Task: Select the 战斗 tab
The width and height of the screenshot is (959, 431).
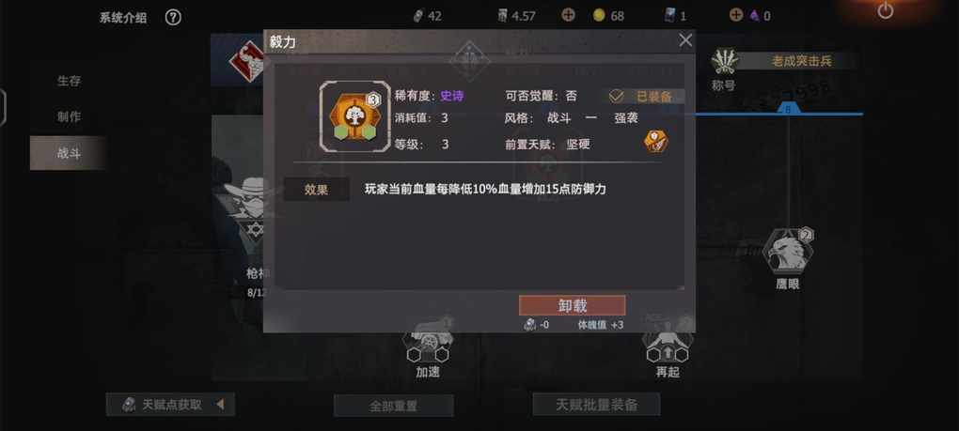Action: pos(70,153)
